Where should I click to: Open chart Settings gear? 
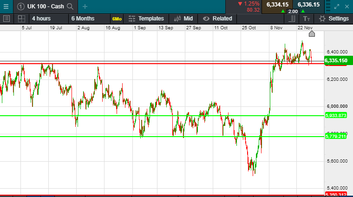(333, 19)
